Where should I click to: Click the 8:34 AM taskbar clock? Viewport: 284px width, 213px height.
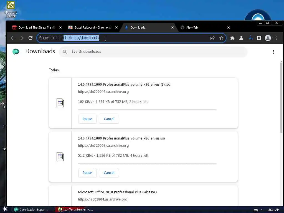274,210
